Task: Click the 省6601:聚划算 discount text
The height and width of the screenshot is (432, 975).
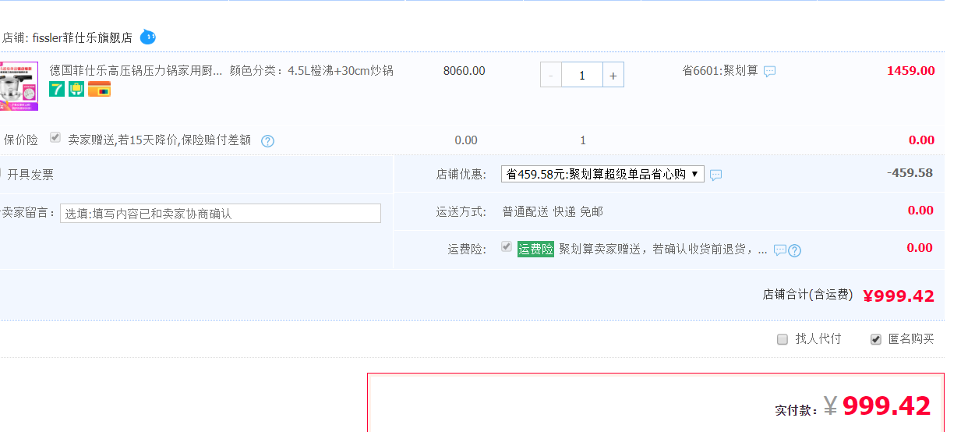Action: (x=720, y=70)
